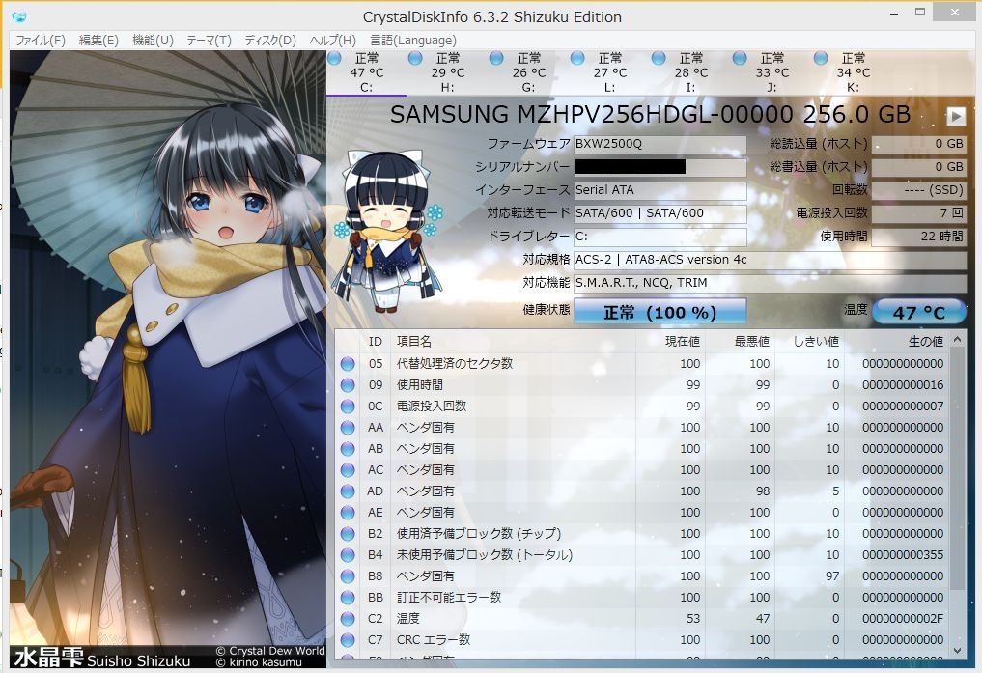Click status orb for ID AC row
The width and height of the screenshot is (982, 673).
[348, 470]
